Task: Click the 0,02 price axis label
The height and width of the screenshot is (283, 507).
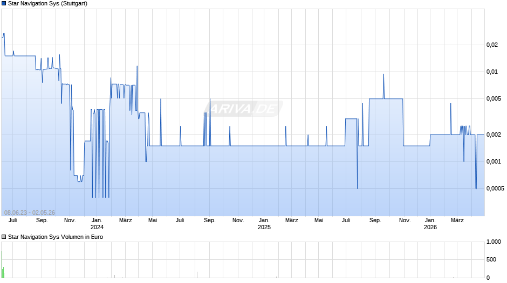Action: tap(492, 45)
